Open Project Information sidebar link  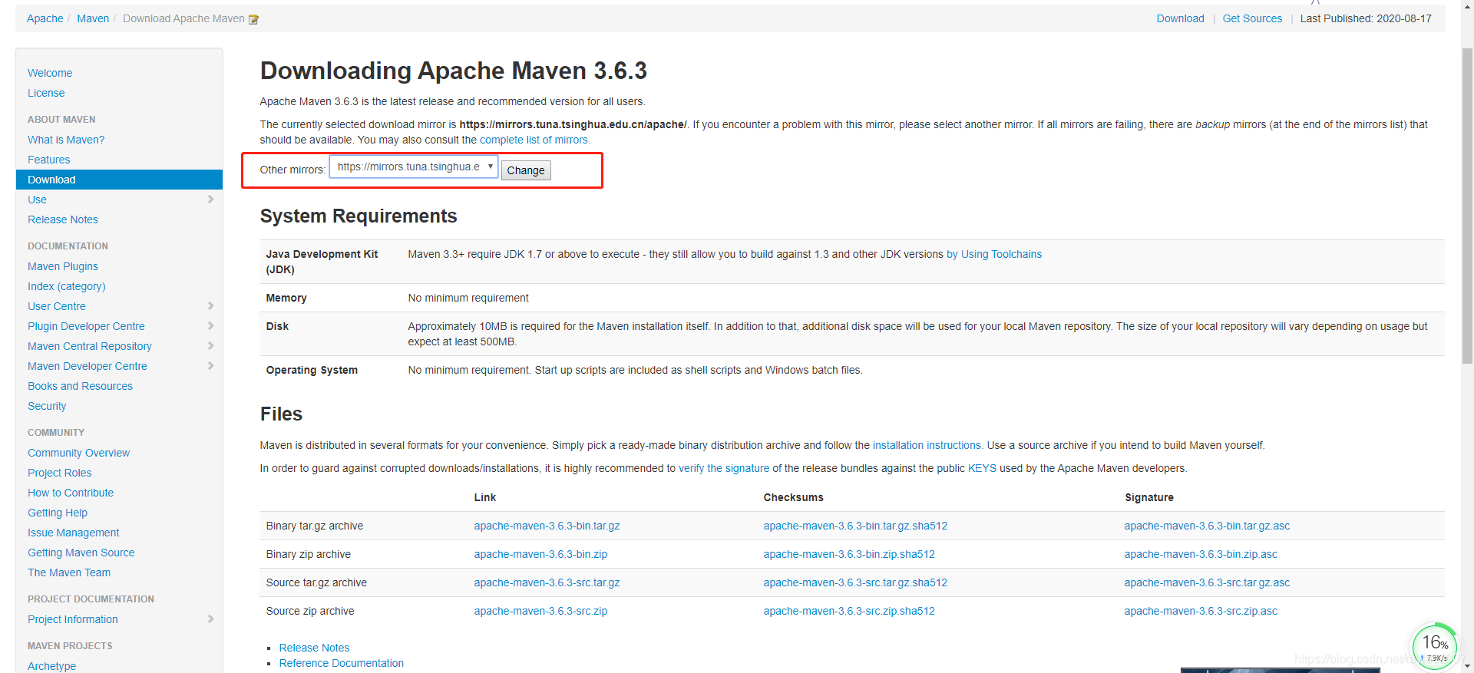click(x=73, y=619)
